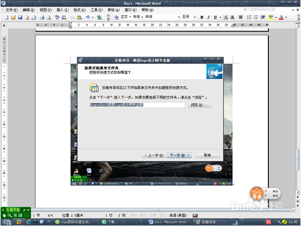Image resolution: width=301 pixels, height=226 pixels.
Task: Open the 表格 menu
Action: (113, 10)
